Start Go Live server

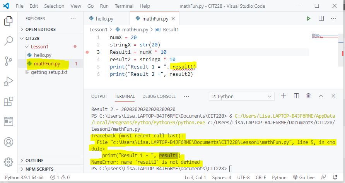pyautogui.click(x=304, y=177)
